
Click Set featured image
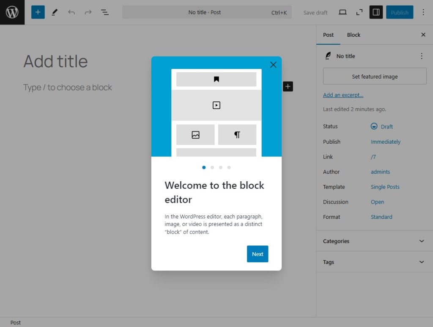(374, 76)
